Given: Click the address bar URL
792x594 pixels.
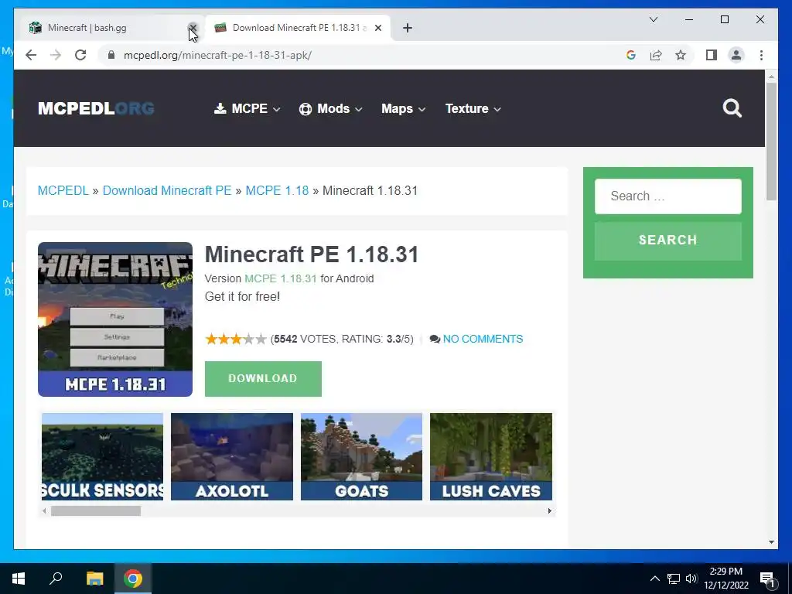Looking at the screenshot, I should pyautogui.click(x=217, y=55).
